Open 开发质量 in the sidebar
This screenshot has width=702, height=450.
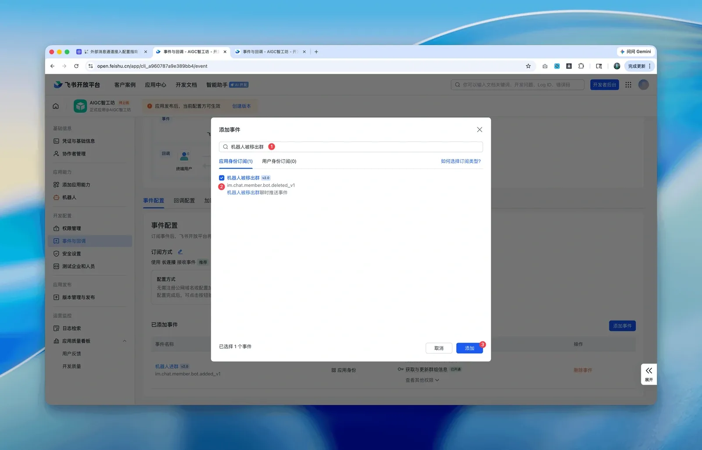tap(72, 367)
